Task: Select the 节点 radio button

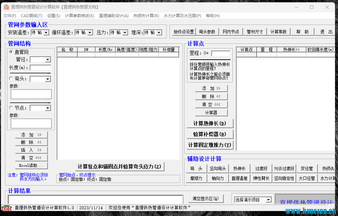Action: point(11,108)
